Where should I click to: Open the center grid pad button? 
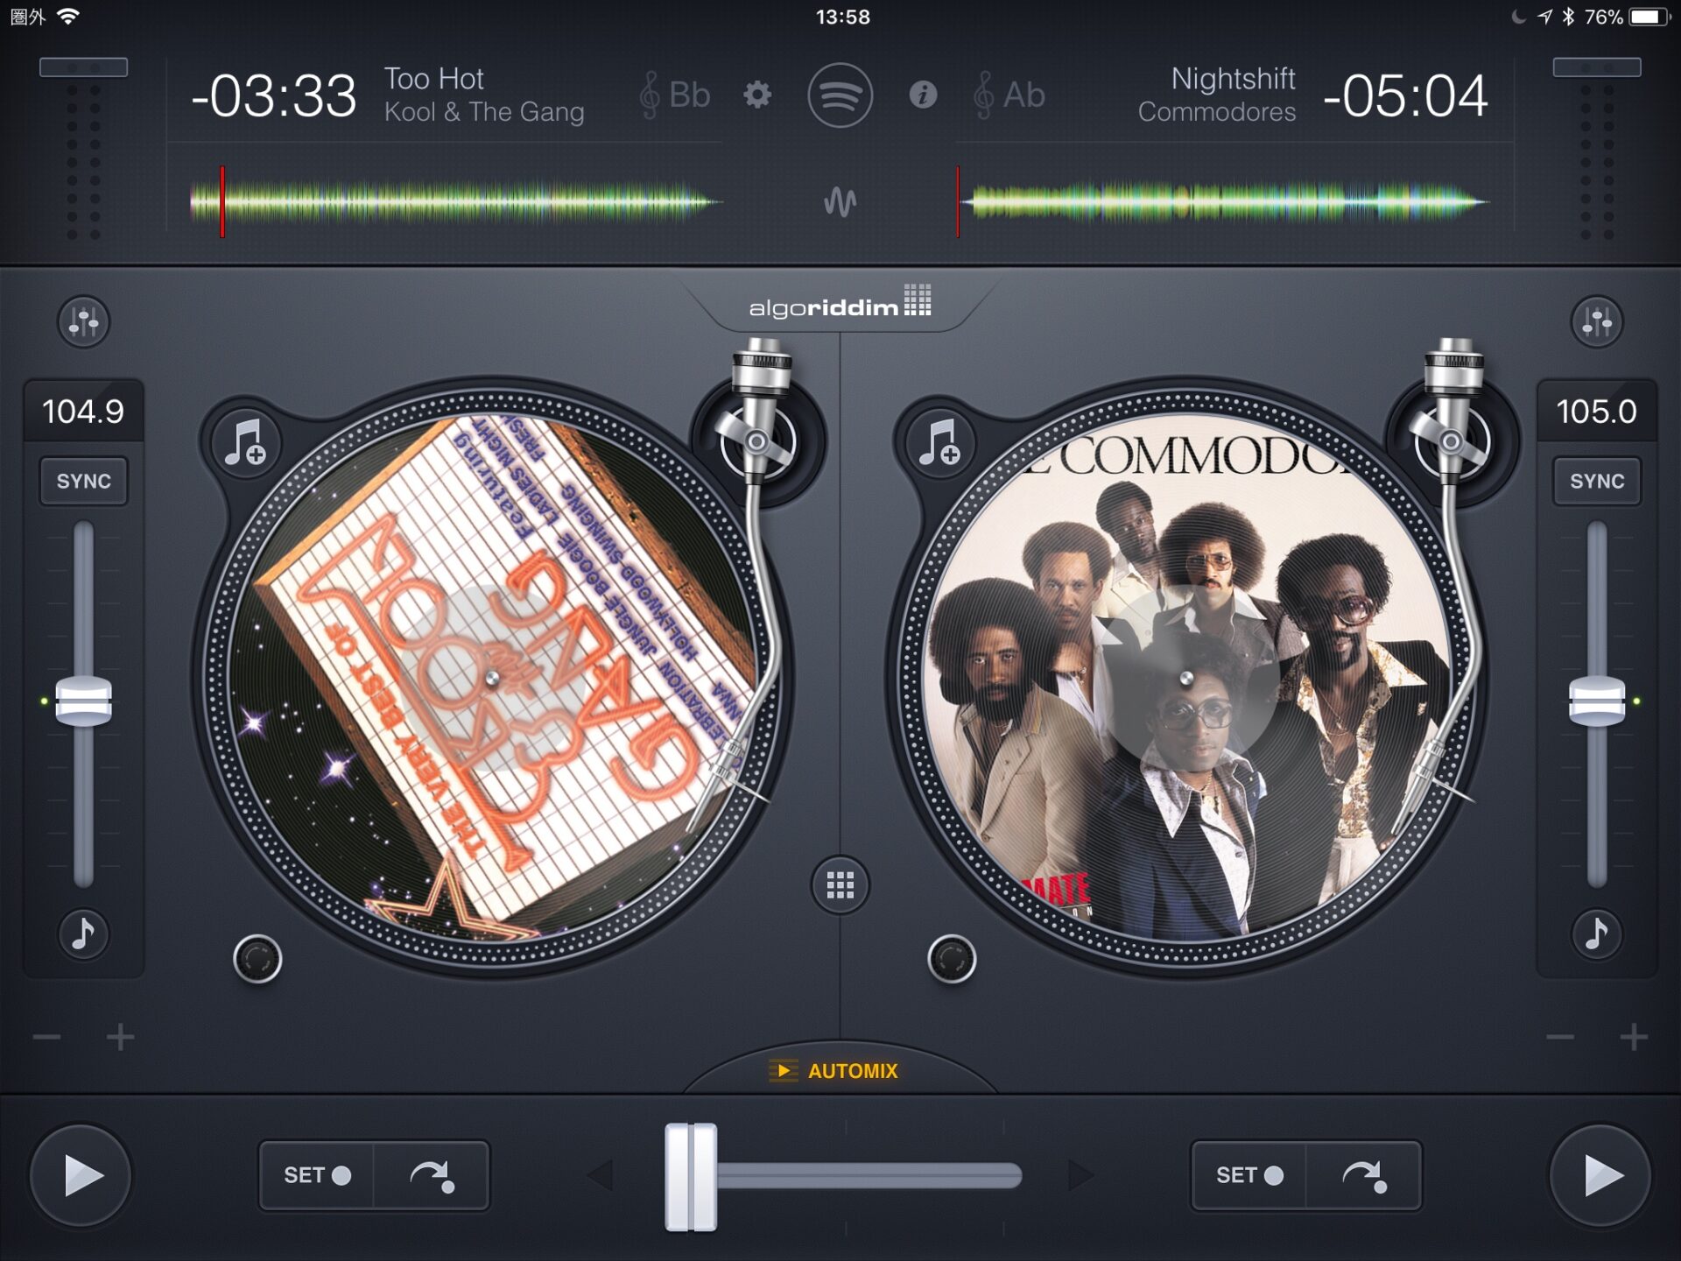click(x=840, y=885)
